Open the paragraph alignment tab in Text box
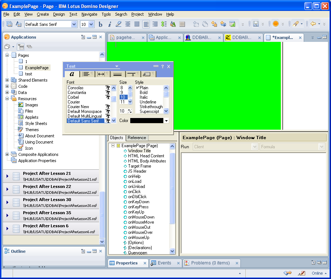This screenshot has width=331, height=279. click(x=86, y=74)
